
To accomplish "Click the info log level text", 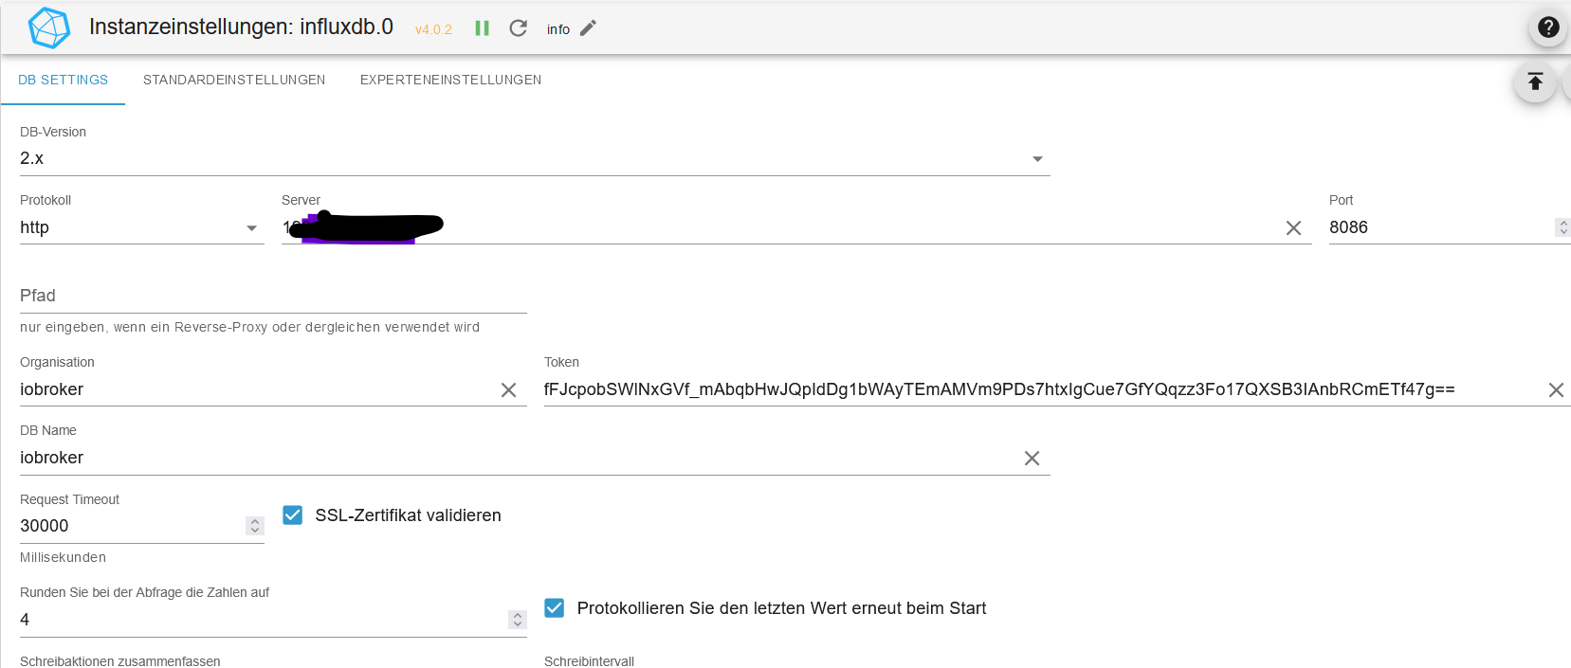I will tap(558, 29).
